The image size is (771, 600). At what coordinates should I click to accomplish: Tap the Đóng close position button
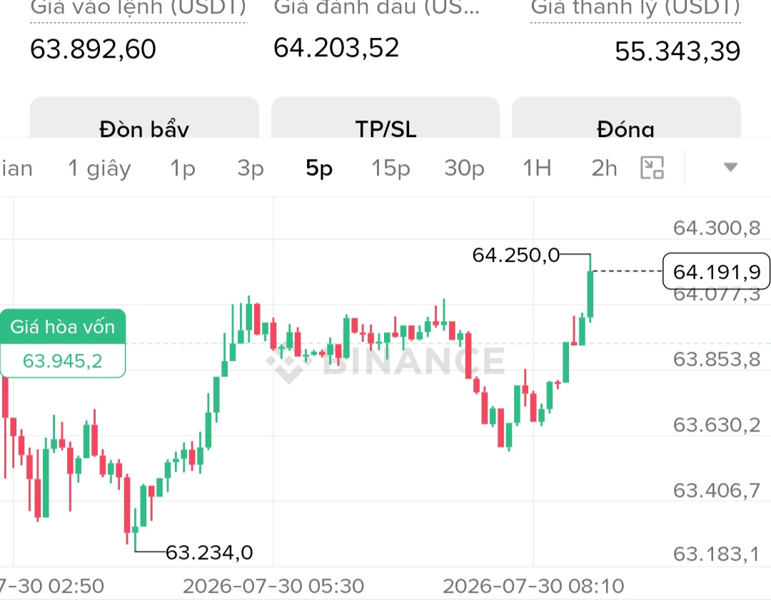626,118
